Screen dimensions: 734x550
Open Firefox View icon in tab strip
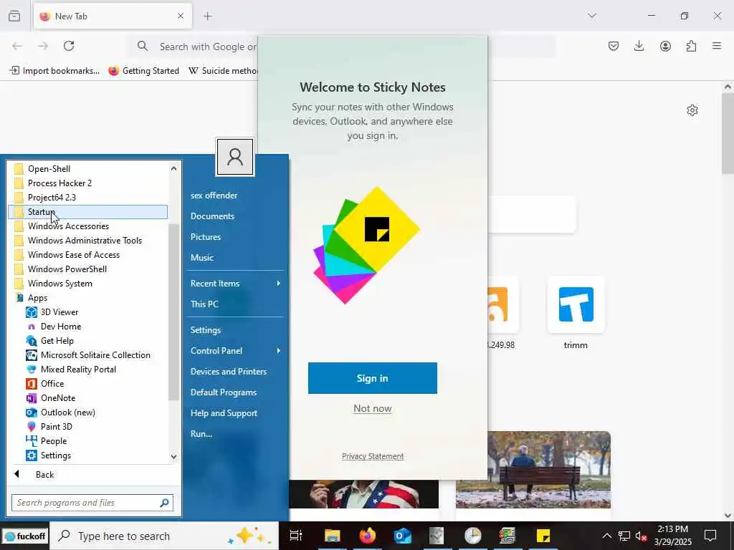(14, 16)
